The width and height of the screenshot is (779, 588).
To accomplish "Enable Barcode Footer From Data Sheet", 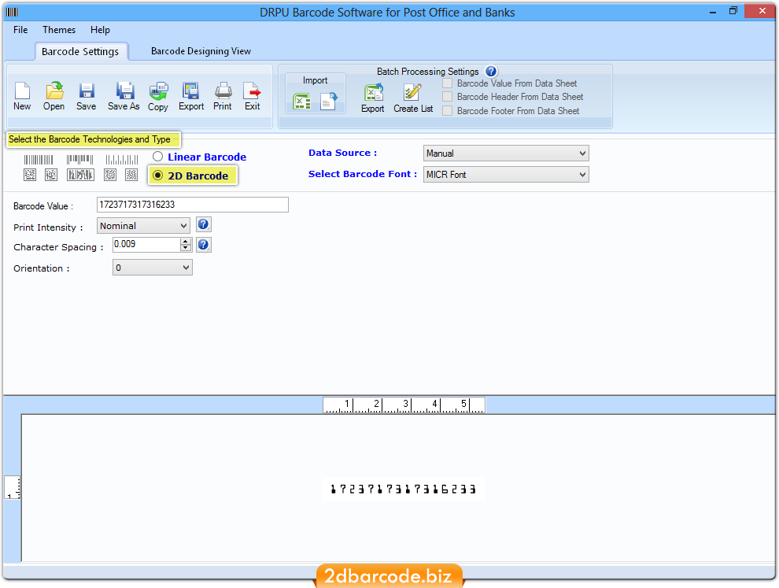I will point(448,111).
